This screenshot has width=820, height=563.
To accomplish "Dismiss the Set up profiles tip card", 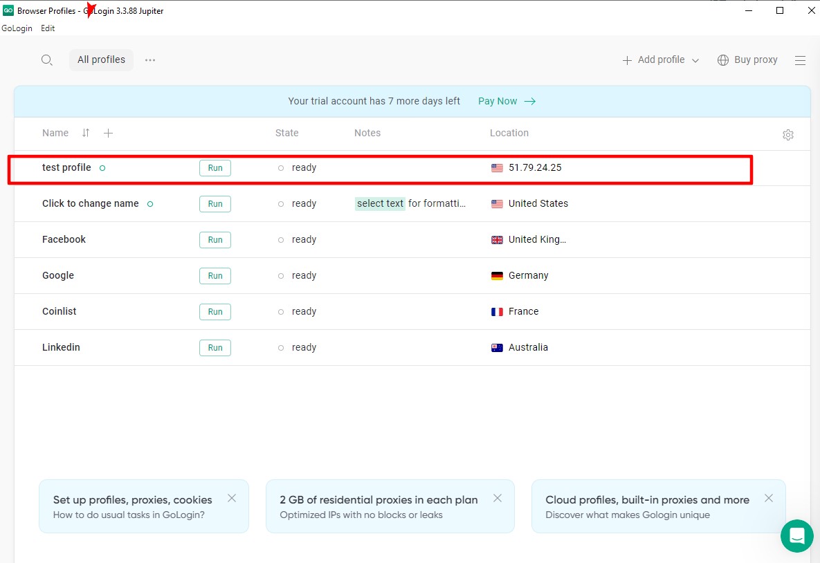I will (x=232, y=498).
